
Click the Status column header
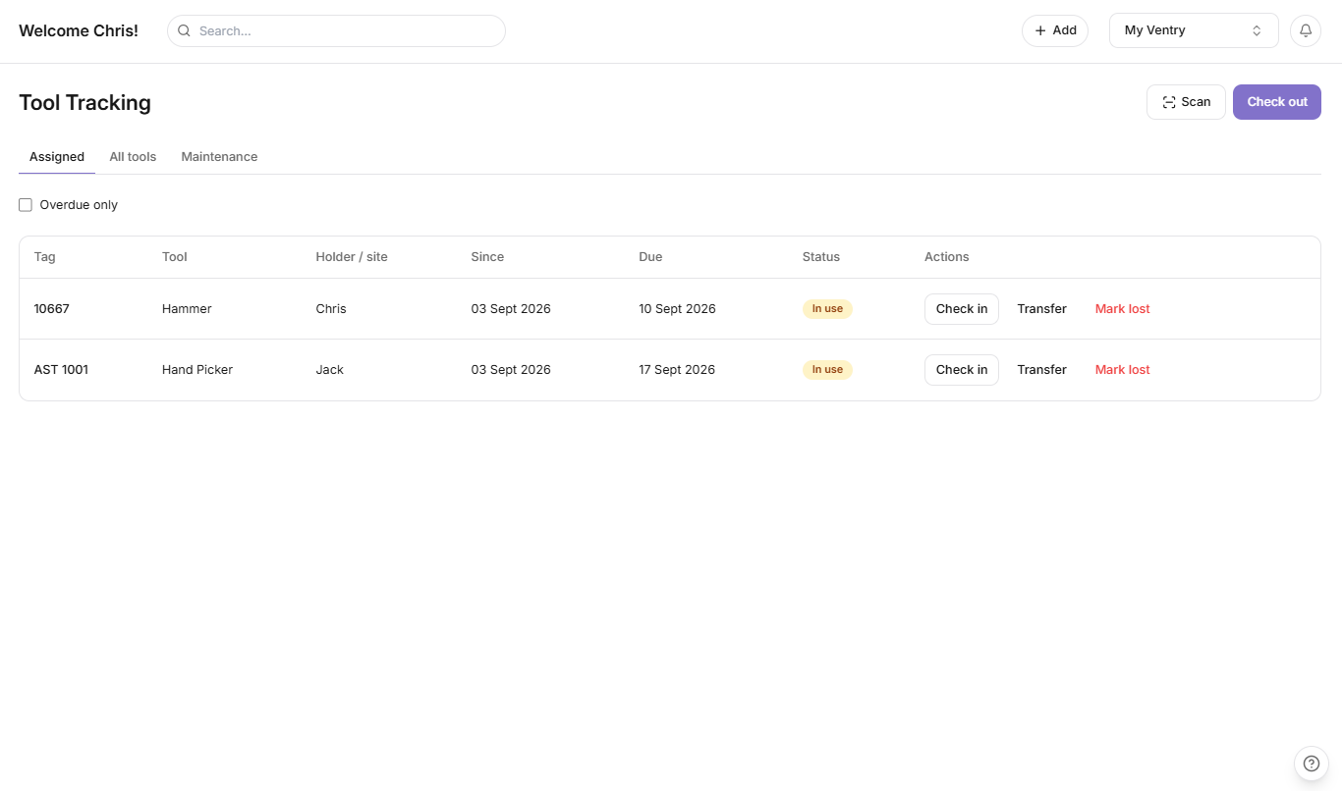(x=821, y=257)
